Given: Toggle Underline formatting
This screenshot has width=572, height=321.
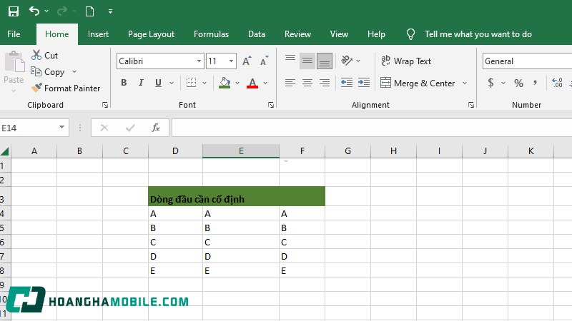Looking at the screenshot, I should pos(158,83).
